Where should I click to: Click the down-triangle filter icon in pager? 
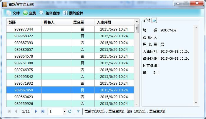(78, 111)
